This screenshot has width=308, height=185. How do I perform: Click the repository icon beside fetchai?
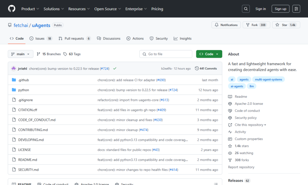coord(9,25)
